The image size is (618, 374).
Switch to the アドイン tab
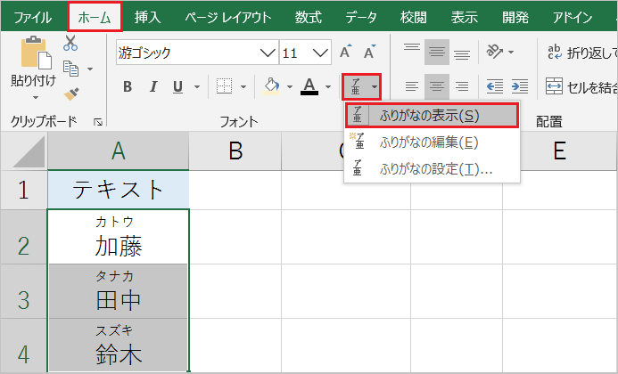click(573, 17)
